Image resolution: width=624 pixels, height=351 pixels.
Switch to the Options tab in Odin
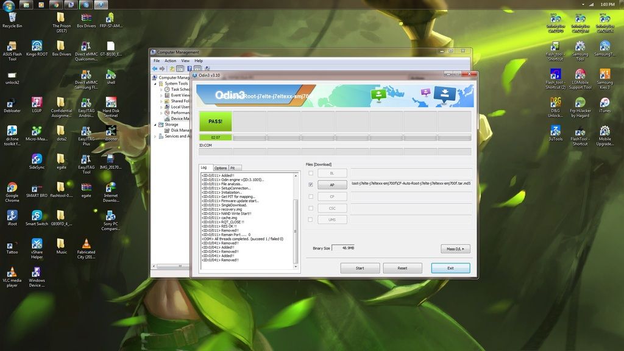tap(221, 168)
